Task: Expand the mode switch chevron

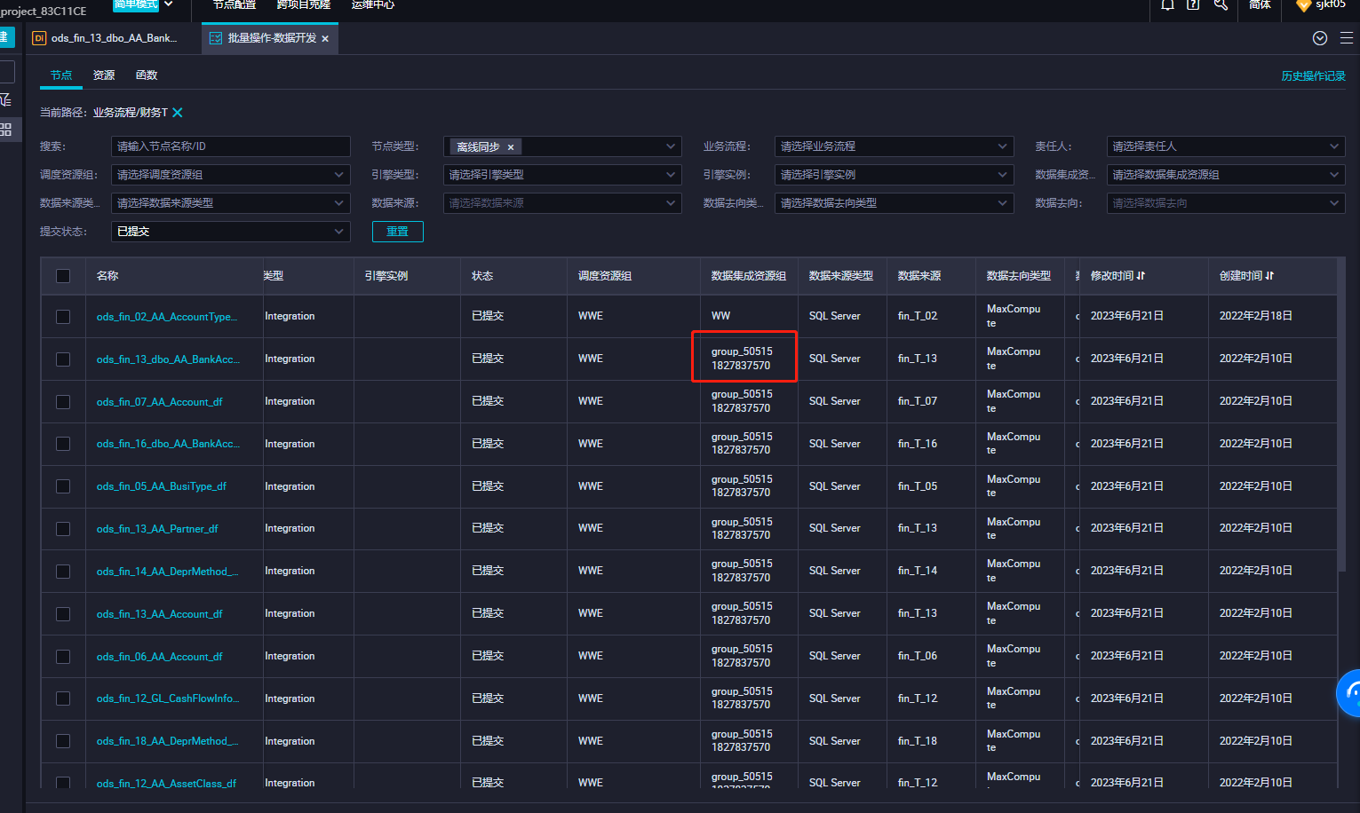Action: [169, 4]
